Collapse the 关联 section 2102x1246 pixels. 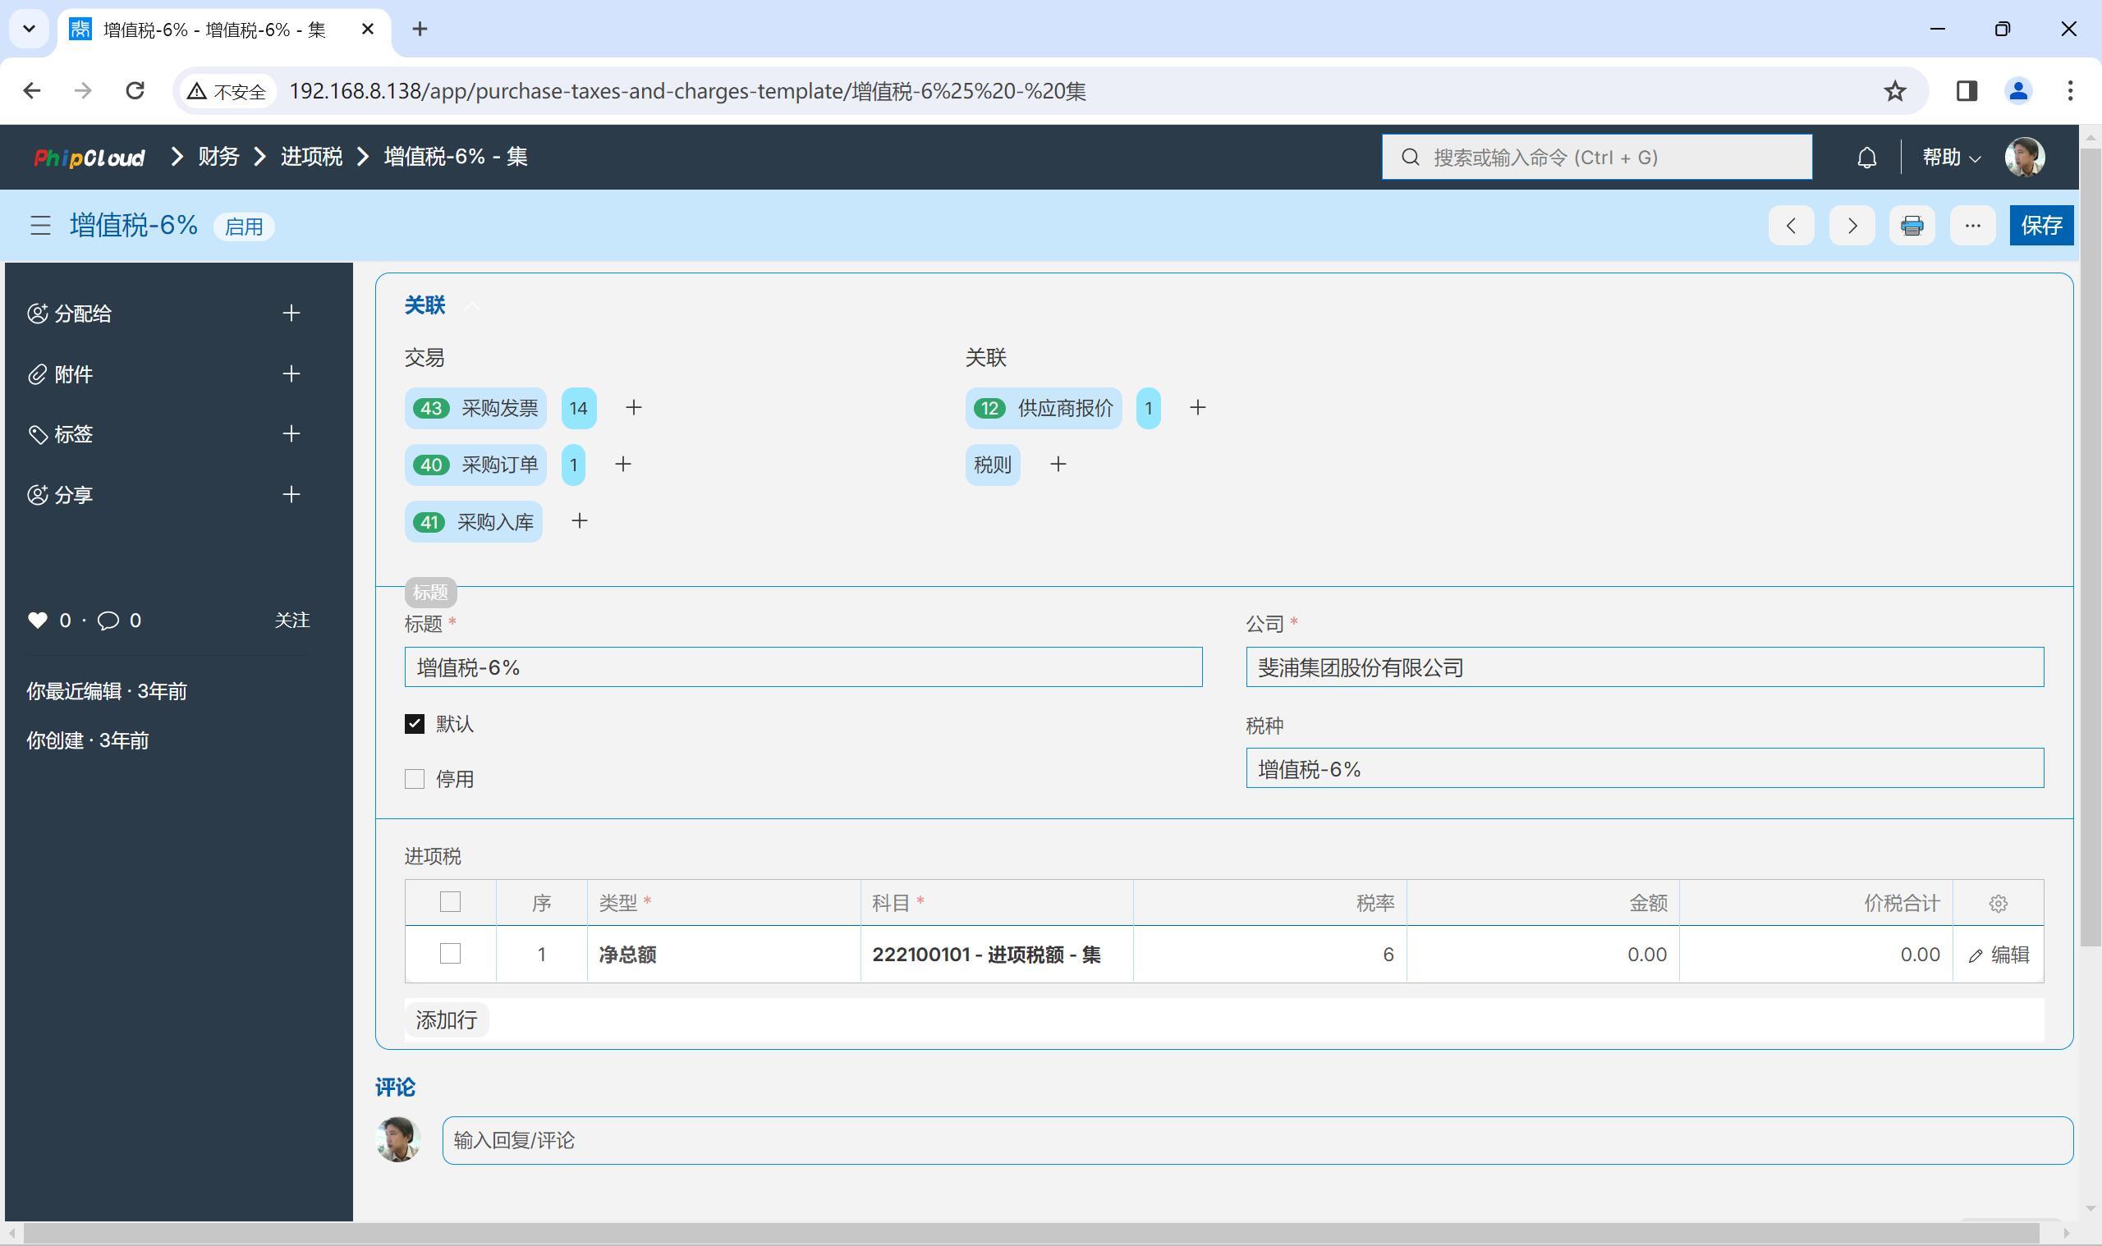pyautogui.click(x=472, y=306)
